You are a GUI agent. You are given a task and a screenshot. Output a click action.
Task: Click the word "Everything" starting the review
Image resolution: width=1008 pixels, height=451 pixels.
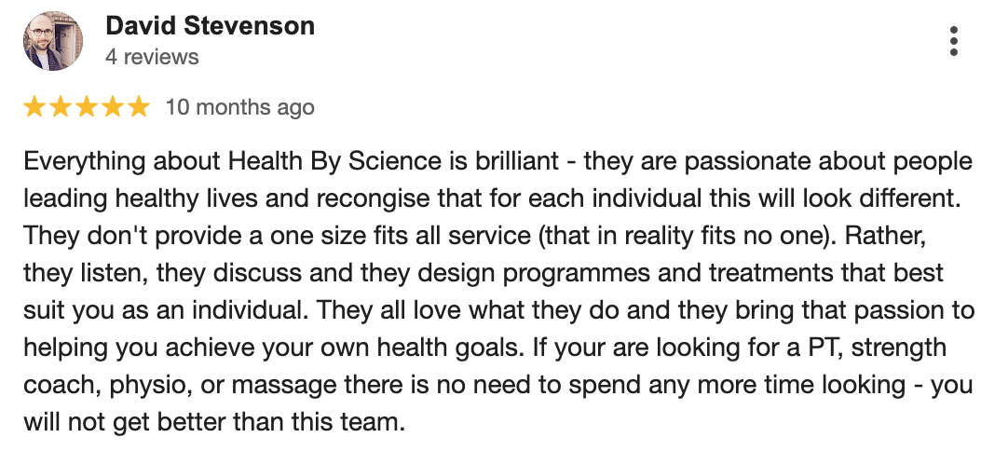click(x=84, y=161)
